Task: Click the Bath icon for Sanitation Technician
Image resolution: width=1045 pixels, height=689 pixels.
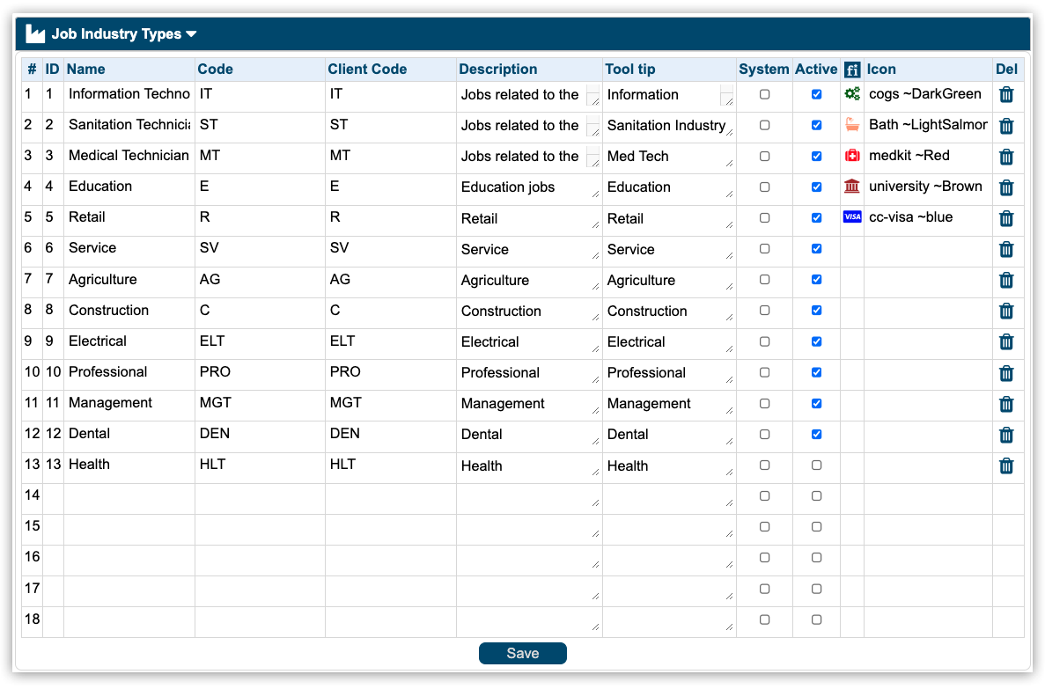Action: click(851, 125)
